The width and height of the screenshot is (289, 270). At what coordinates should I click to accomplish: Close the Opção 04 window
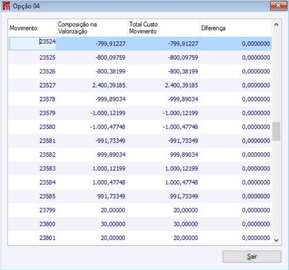278,6
